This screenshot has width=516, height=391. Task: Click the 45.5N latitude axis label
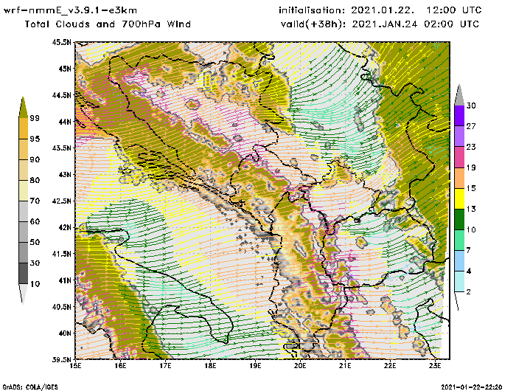click(x=61, y=42)
